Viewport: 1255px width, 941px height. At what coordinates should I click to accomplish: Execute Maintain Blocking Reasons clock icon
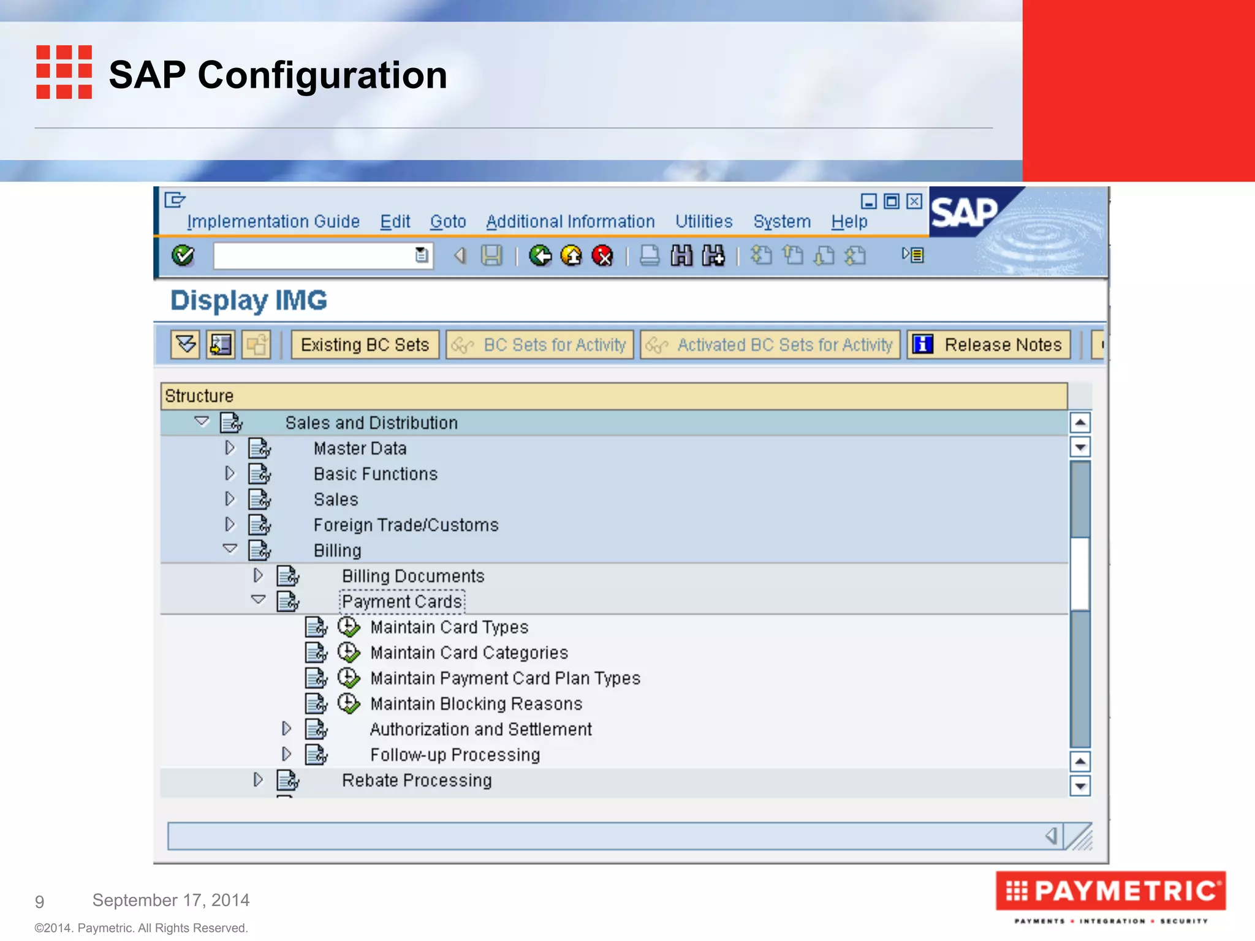coord(349,703)
